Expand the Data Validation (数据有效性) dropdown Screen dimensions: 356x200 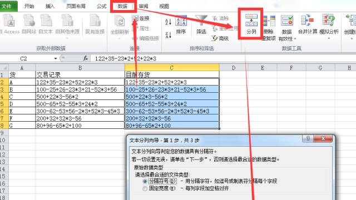pos(295,39)
